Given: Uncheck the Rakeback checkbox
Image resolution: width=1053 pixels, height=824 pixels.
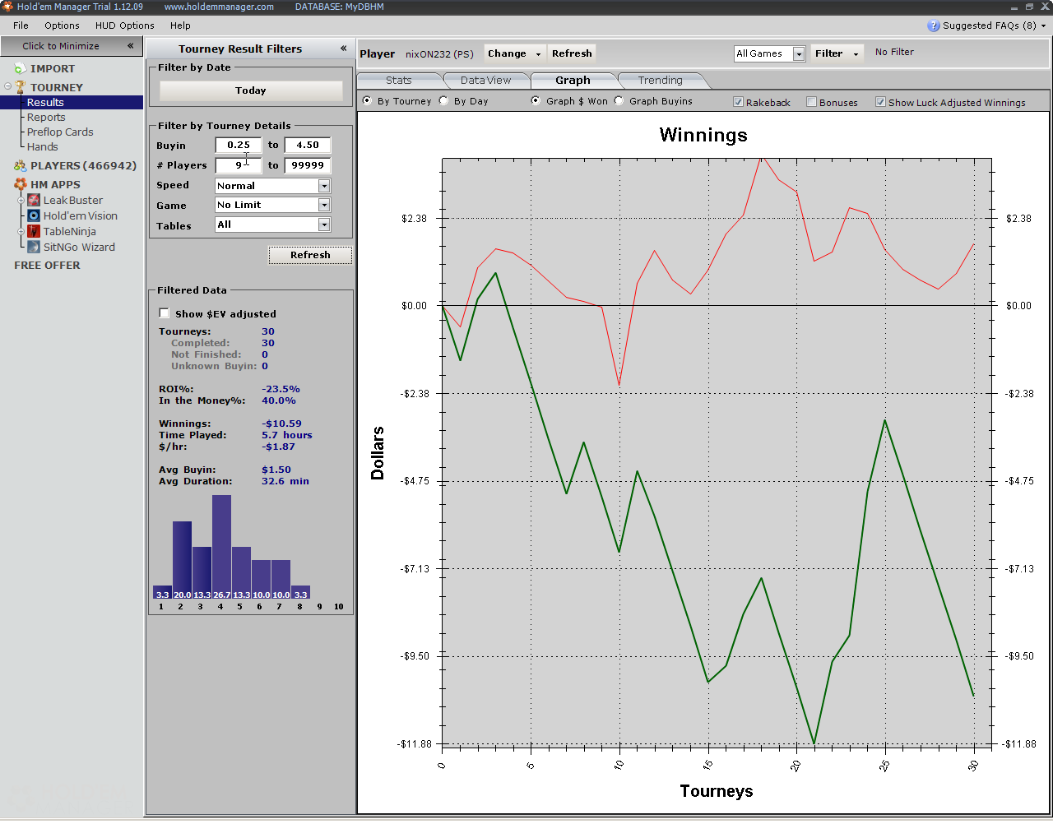Looking at the screenshot, I should pyautogui.click(x=738, y=102).
